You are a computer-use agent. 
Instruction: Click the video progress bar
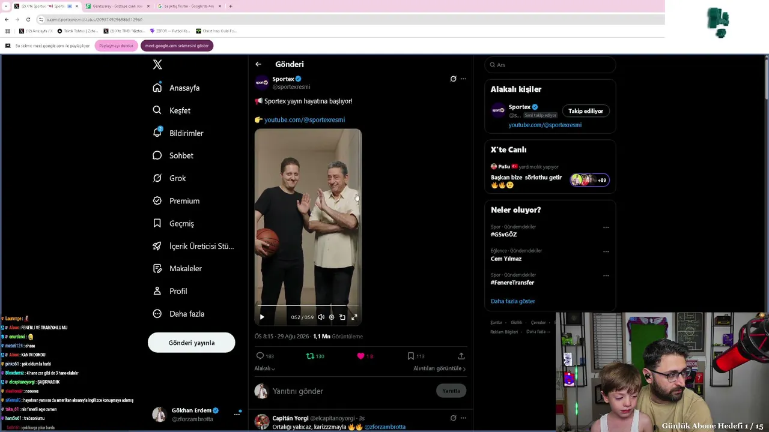tap(308, 306)
